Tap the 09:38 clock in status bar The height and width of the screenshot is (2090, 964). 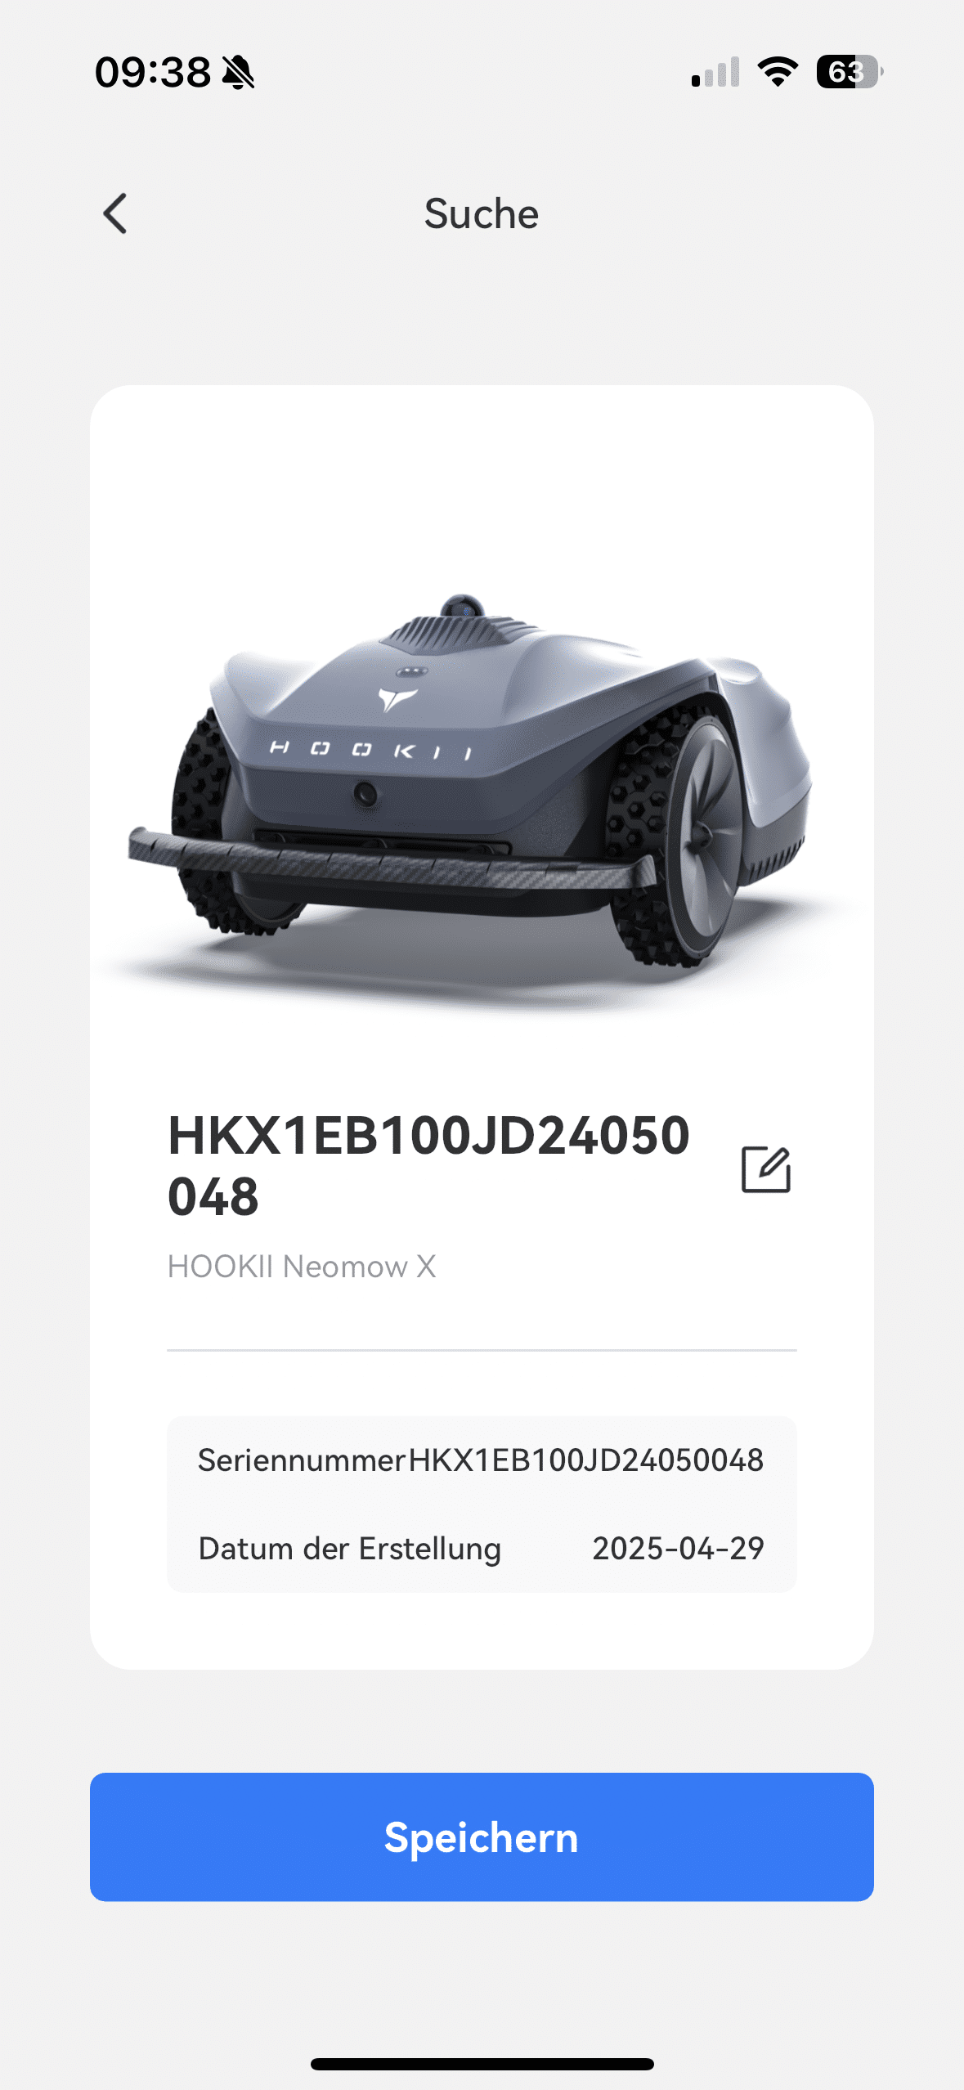pyautogui.click(x=153, y=72)
